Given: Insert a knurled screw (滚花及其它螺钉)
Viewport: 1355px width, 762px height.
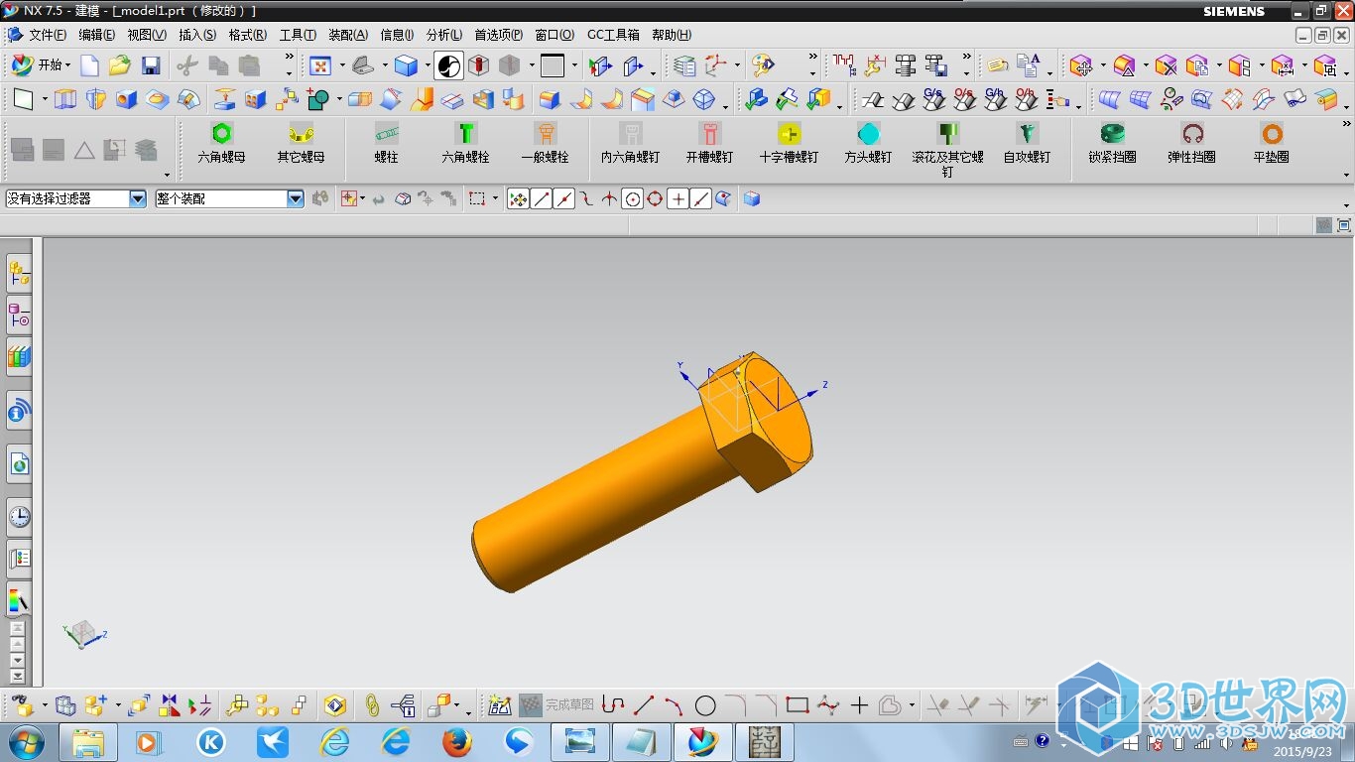Looking at the screenshot, I should coord(947,150).
